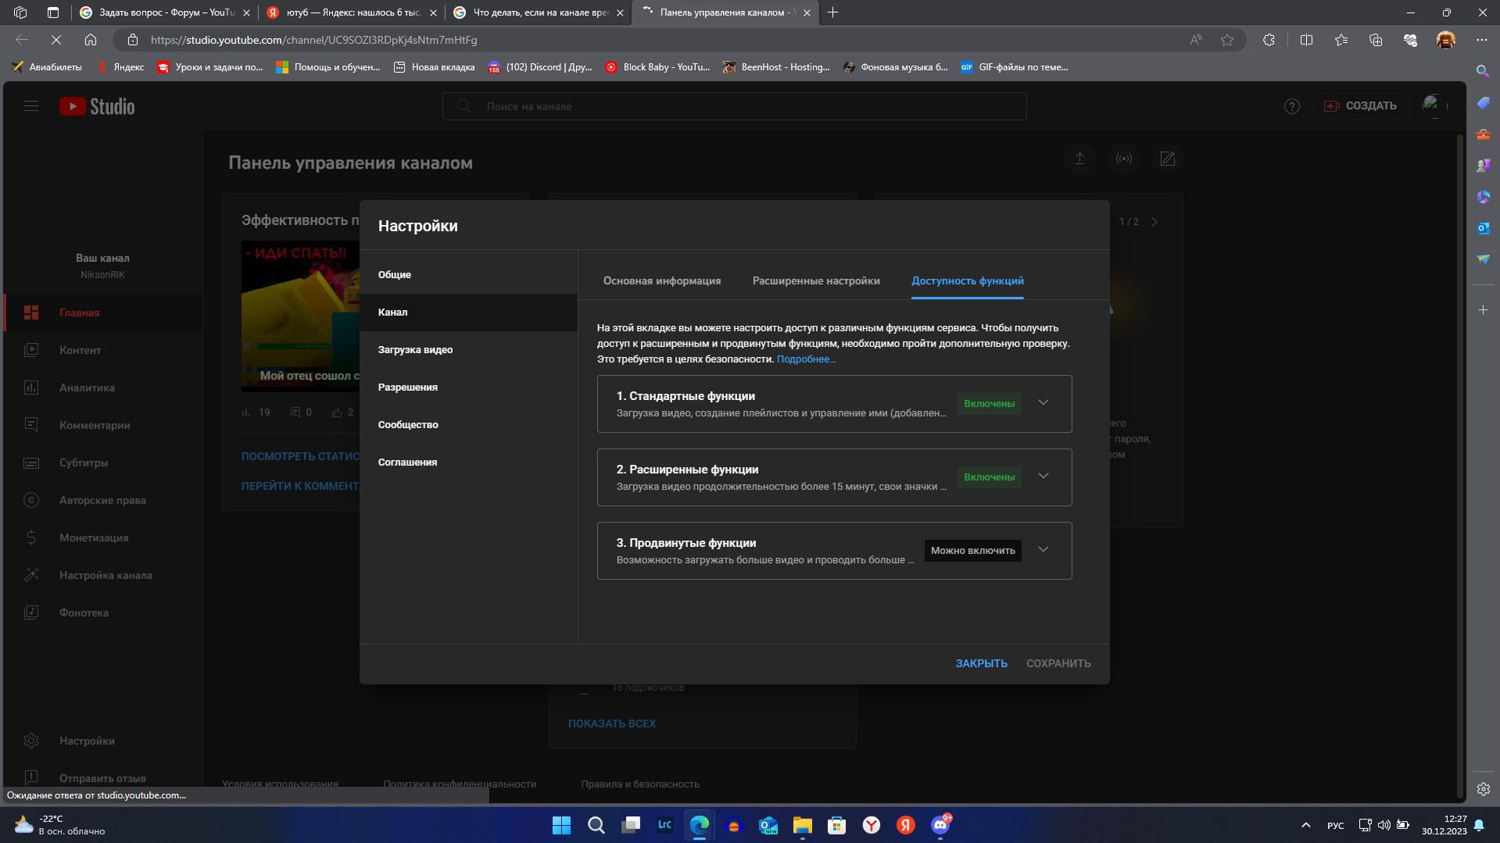Screen dimensions: 1500x843
Task: Open Главная dashboard icon in sidebar
Action: click(x=31, y=313)
